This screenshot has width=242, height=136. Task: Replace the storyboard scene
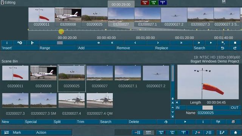click(174, 48)
